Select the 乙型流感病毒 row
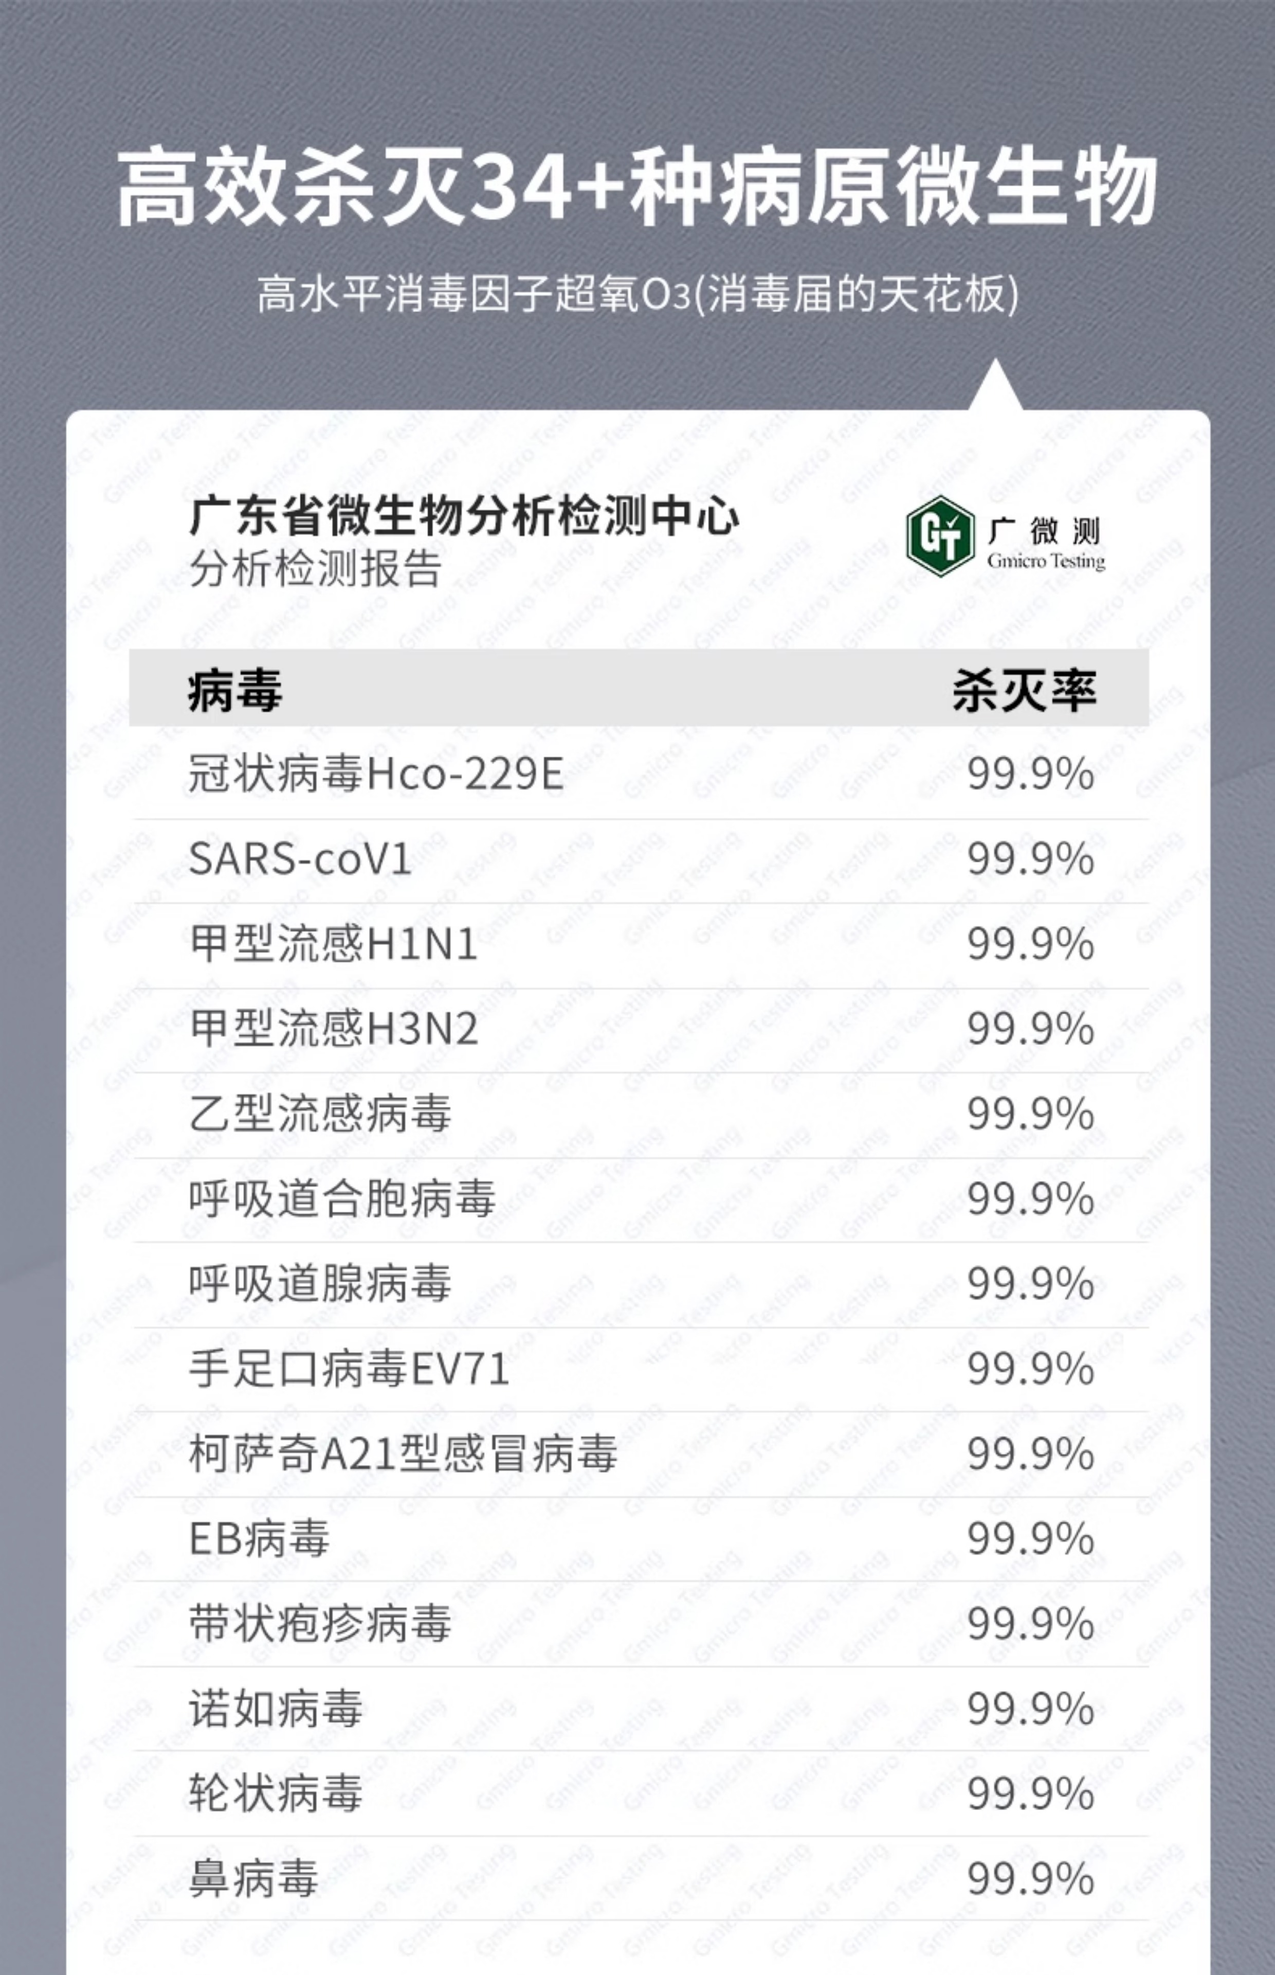Viewport: 1275px width, 1975px height. pos(640,1115)
